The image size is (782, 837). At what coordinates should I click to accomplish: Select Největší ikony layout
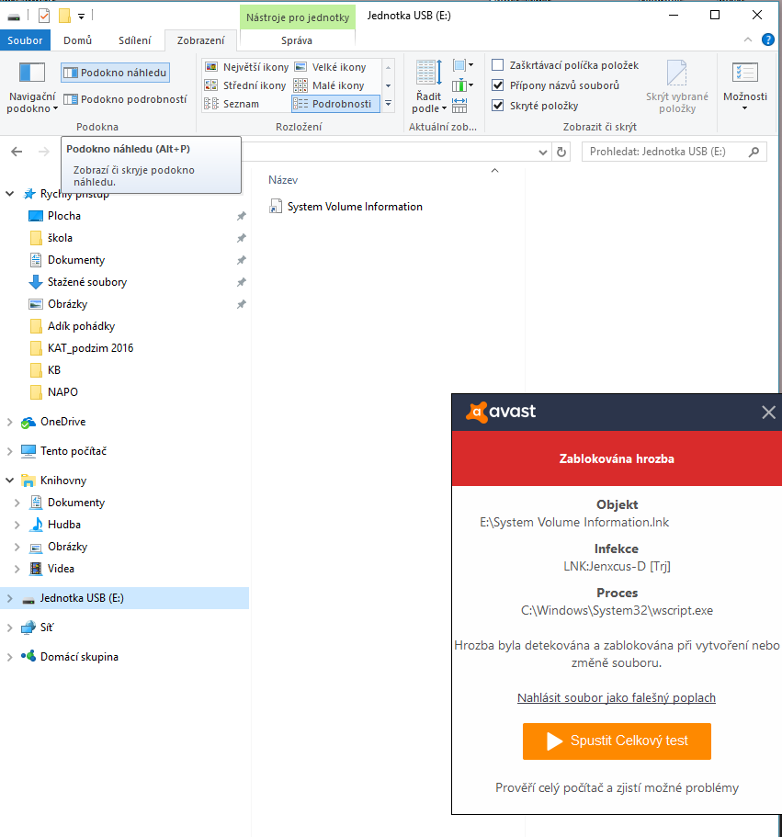click(x=246, y=67)
